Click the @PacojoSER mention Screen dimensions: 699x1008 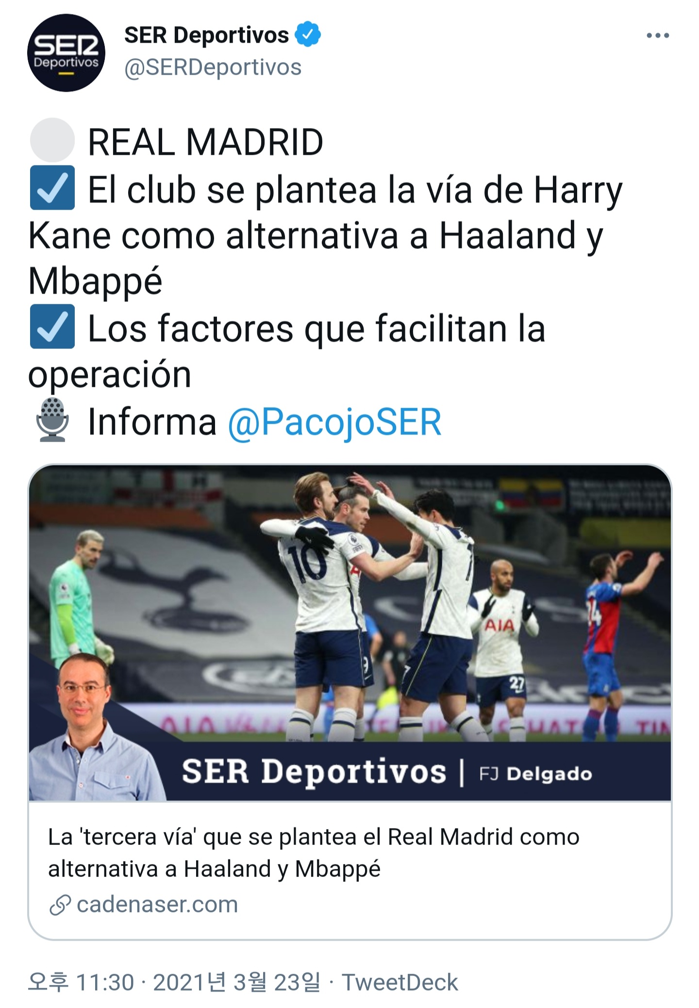(334, 422)
